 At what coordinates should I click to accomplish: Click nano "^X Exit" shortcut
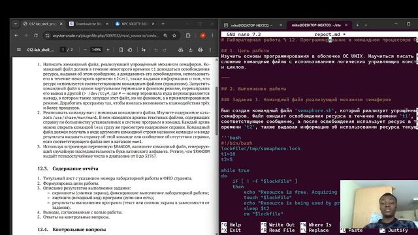[231, 230]
